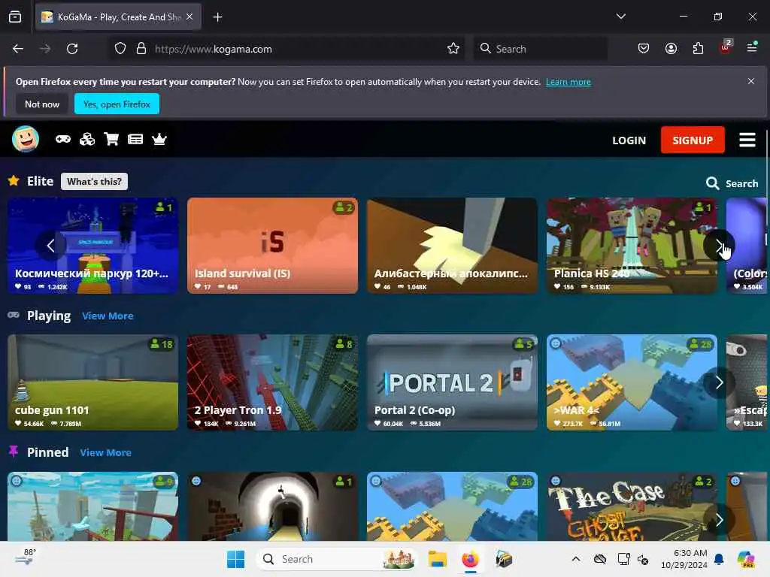Click Firefox icon in taskbar
Image resolution: width=770 pixels, height=577 pixels.
[x=471, y=559]
